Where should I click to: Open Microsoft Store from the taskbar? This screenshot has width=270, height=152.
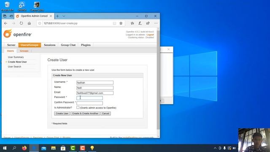[63, 148]
